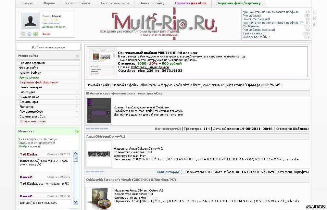Open private messages envelope icon
Image resolution: width=327 pixels, height=210 pixels.
30,34
